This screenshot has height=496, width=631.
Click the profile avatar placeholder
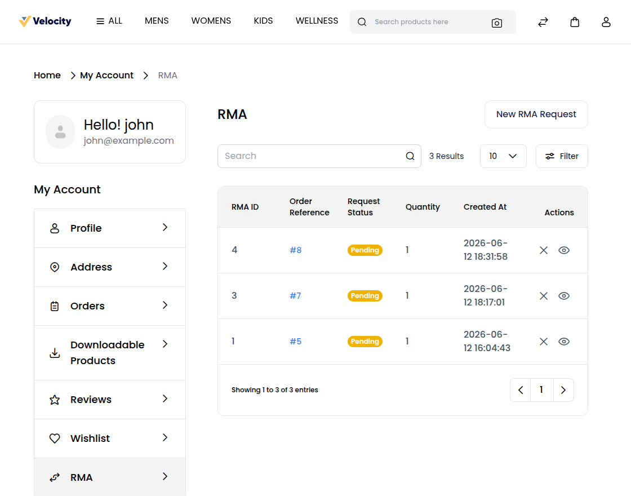pyautogui.click(x=60, y=132)
